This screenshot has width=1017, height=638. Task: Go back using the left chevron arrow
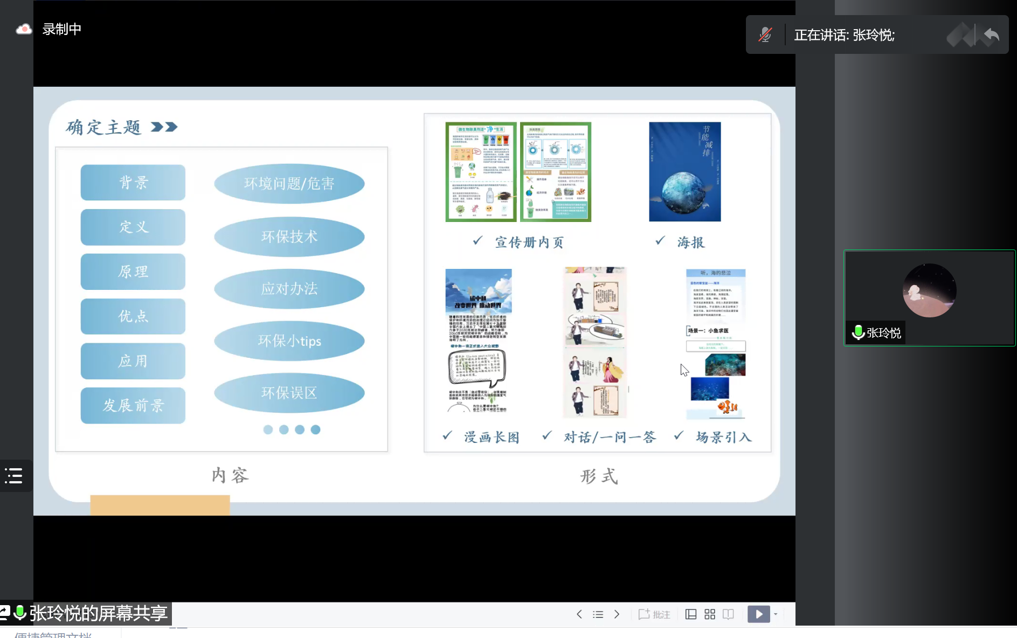point(579,614)
